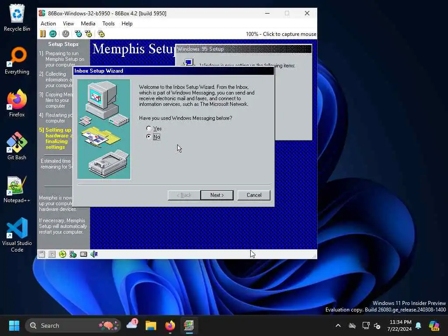Image resolution: width=448 pixels, height=336 pixels.
Task: Open File Explorer from taskbar
Action: 150,325
